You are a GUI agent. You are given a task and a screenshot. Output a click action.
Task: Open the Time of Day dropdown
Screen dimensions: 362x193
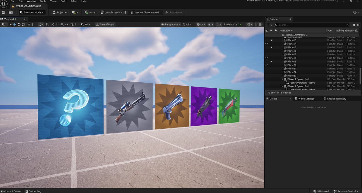105,24
